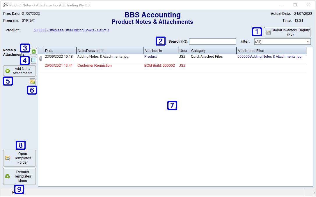Click the Excel export icon button
Image resolution: width=316 pixels, height=197 pixels.
pos(33,51)
